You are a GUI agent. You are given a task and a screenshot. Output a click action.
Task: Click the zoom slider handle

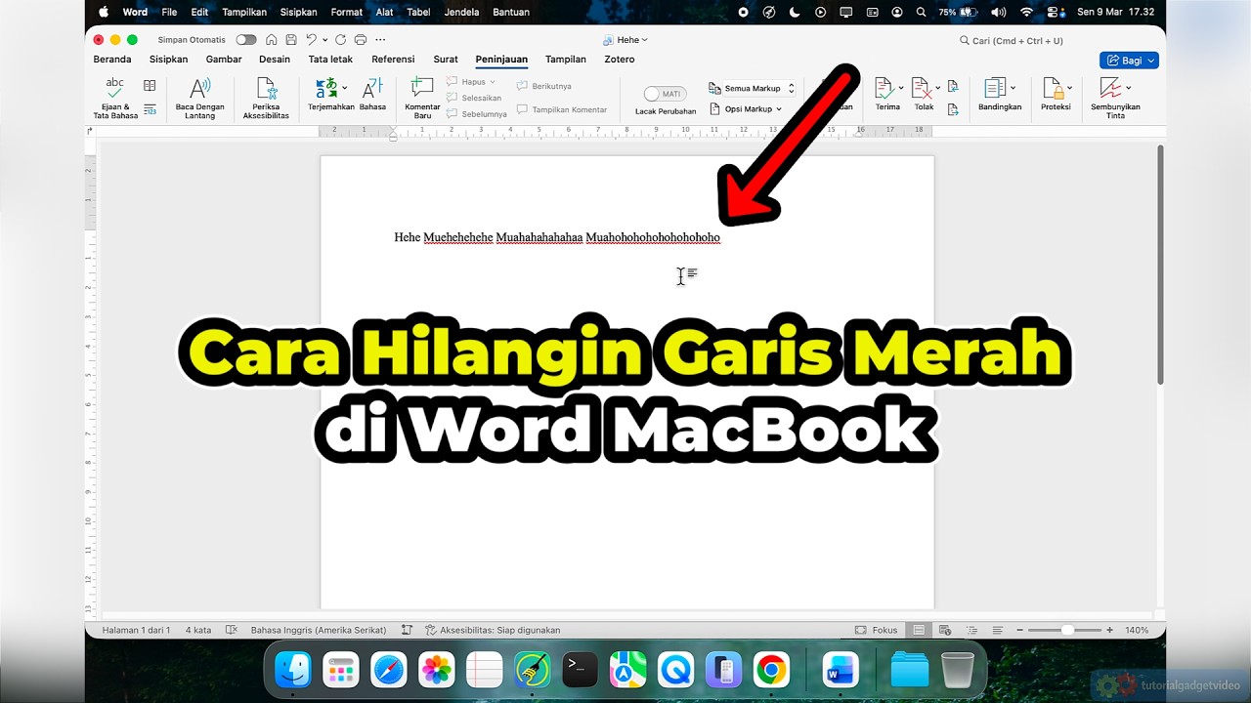(1067, 631)
